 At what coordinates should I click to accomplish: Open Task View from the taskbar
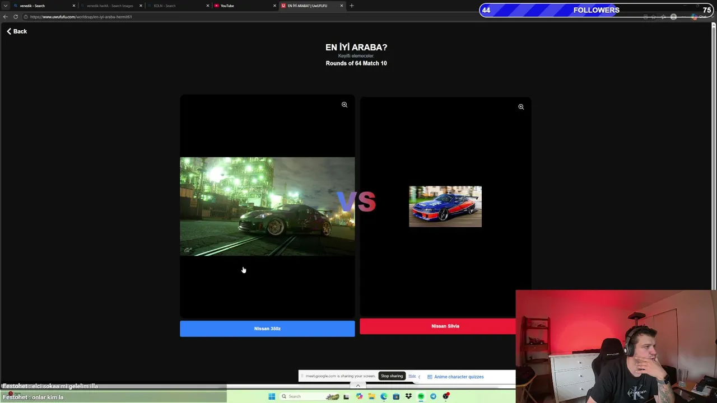click(346, 396)
